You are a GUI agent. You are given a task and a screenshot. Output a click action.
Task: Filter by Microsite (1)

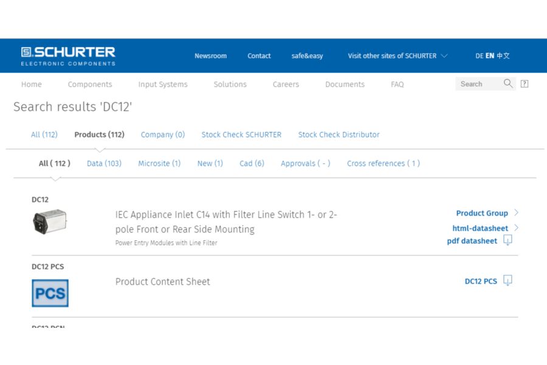pyautogui.click(x=159, y=163)
